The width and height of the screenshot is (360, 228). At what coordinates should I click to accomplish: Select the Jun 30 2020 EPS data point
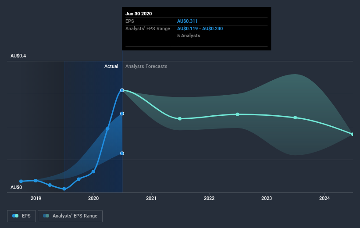(122, 90)
